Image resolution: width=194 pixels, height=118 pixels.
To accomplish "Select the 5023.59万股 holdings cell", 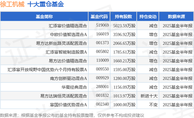I will pos(124,26).
